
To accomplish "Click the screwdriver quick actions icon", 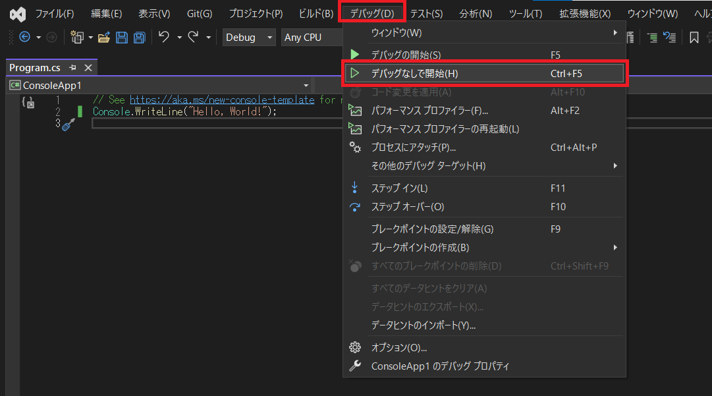I will [68, 125].
